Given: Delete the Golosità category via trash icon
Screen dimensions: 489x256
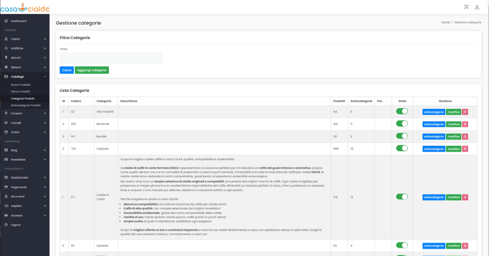Looking at the screenshot, I should point(465,246).
